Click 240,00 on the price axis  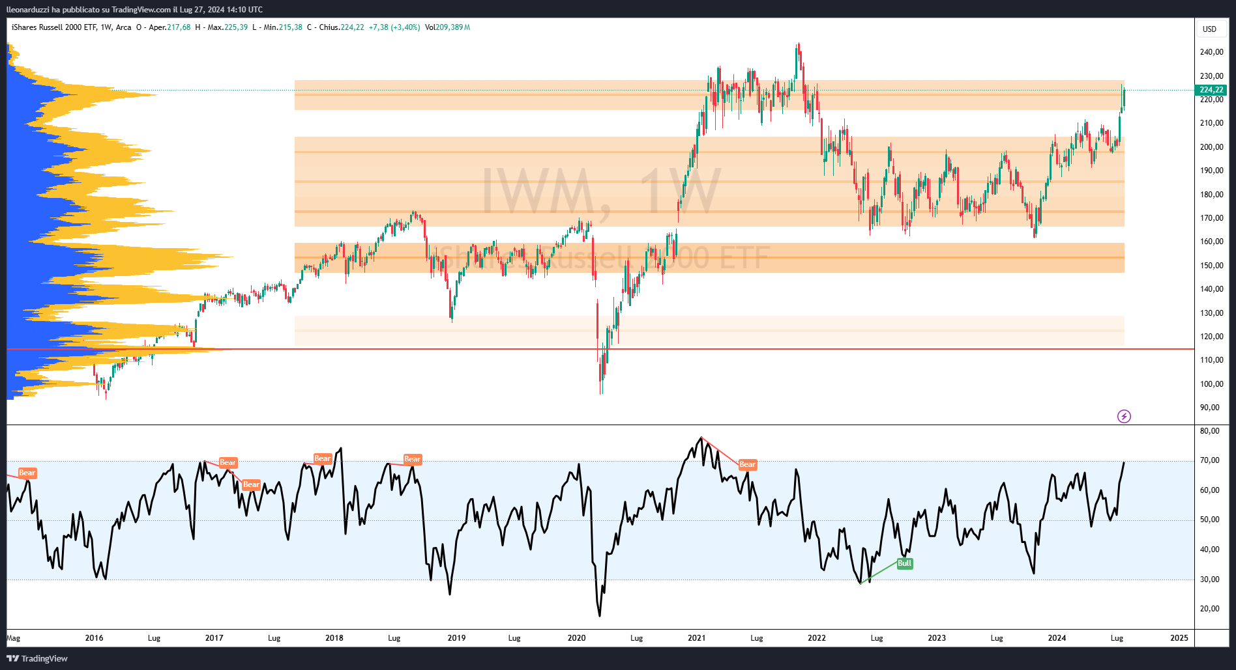[1212, 52]
